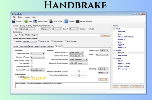Image resolution: width=152 pixels, height=100 pixels.
Task: Toggle the CABAC Entropy Coding checkbox
Action: pyautogui.click(x=32, y=60)
